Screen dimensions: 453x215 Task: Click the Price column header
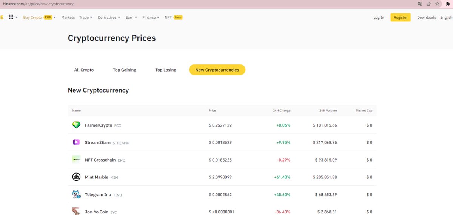tap(212, 110)
